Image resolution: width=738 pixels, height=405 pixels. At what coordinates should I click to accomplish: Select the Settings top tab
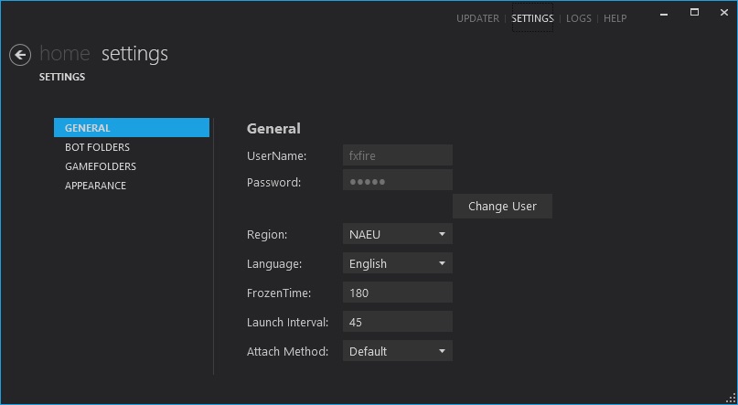pos(532,18)
